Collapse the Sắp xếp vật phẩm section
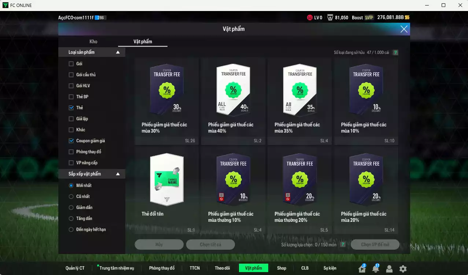 [118, 174]
